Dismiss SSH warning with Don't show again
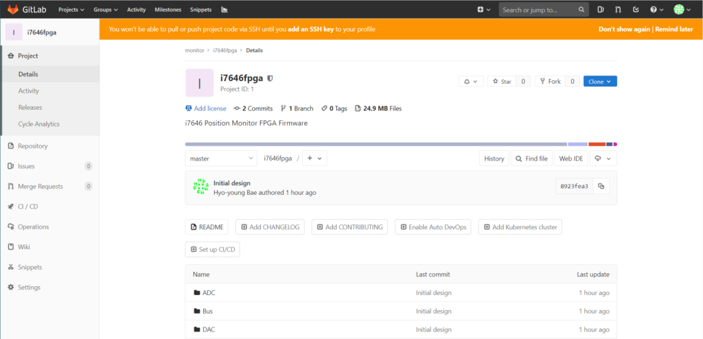The width and height of the screenshot is (703, 339). (x=624, y=30)
